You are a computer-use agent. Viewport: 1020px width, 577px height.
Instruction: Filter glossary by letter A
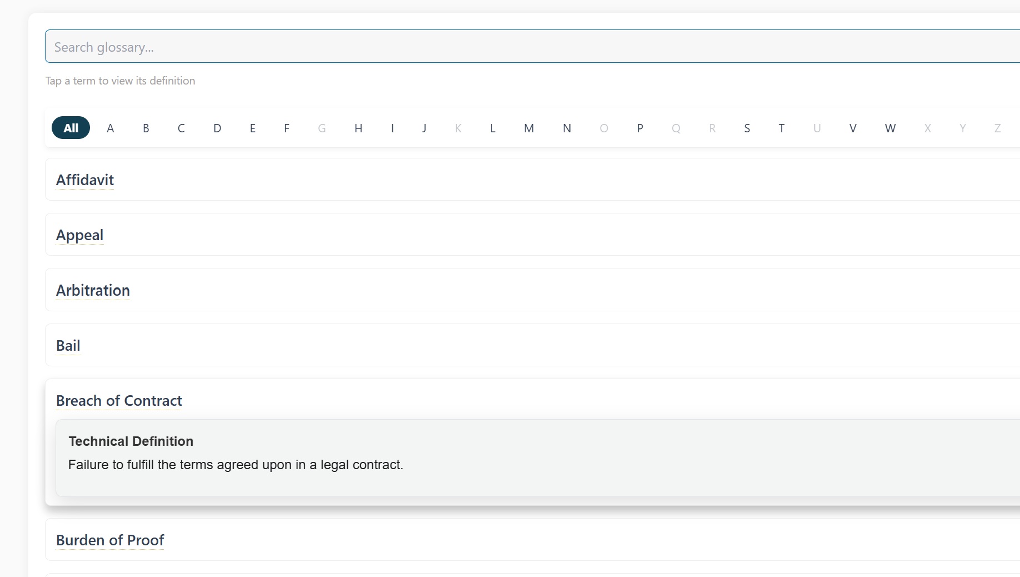pyautogui.click(x=111, y=128)
